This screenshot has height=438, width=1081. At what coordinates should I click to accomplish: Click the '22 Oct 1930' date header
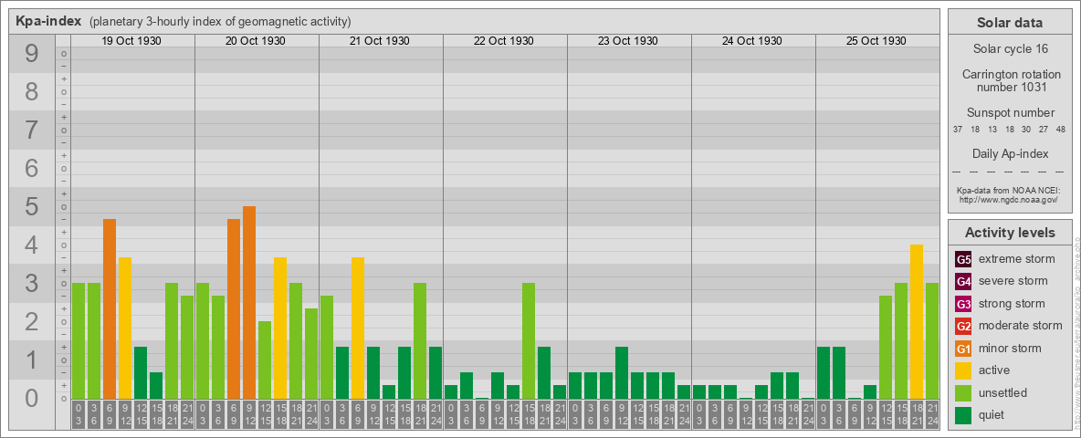click(x=503, y=41)
